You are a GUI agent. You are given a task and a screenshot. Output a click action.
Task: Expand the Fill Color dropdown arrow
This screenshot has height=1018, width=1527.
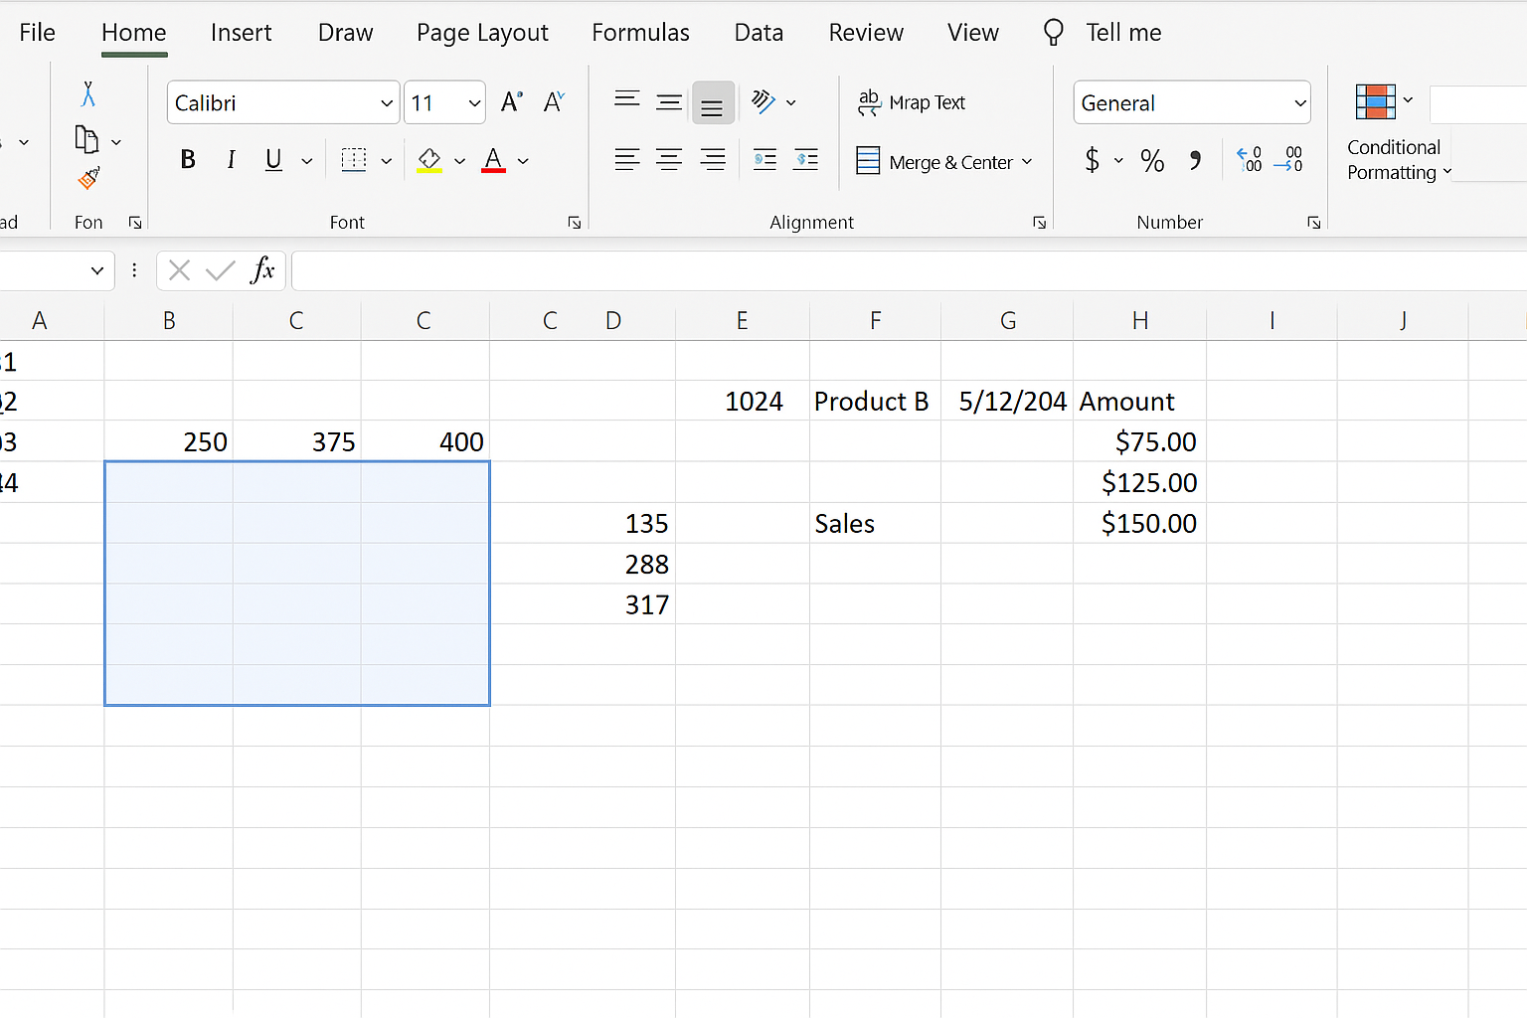(x=459, y=161)
